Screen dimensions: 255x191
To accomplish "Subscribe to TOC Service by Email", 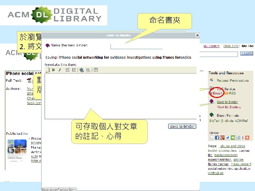I will pyautogui.click(x=217, y=93).
